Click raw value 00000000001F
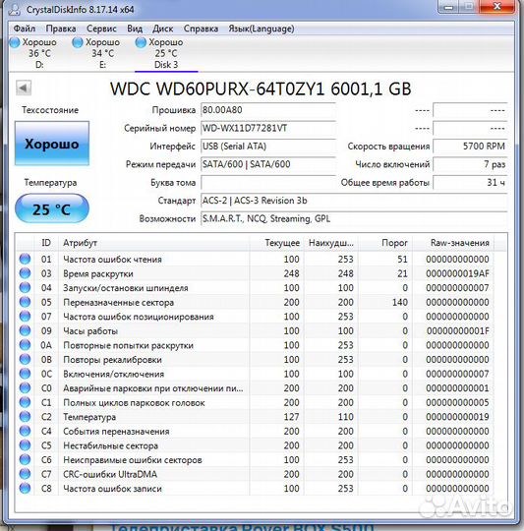Image resolution: width=524 pixels, height=531 pixels. click(x=458, y=330)
